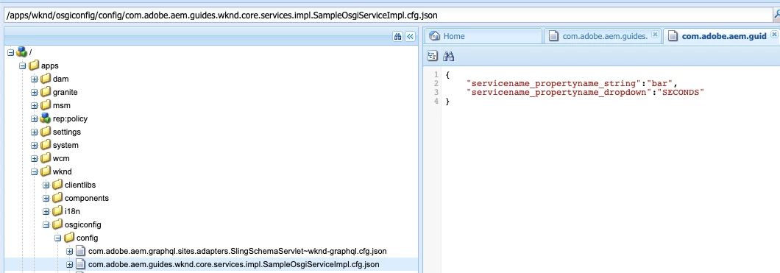780x273 pixels.
Task: Expand the SampleOsgiServiceImpl.cfg.json node
Action: tap(70, 265)
